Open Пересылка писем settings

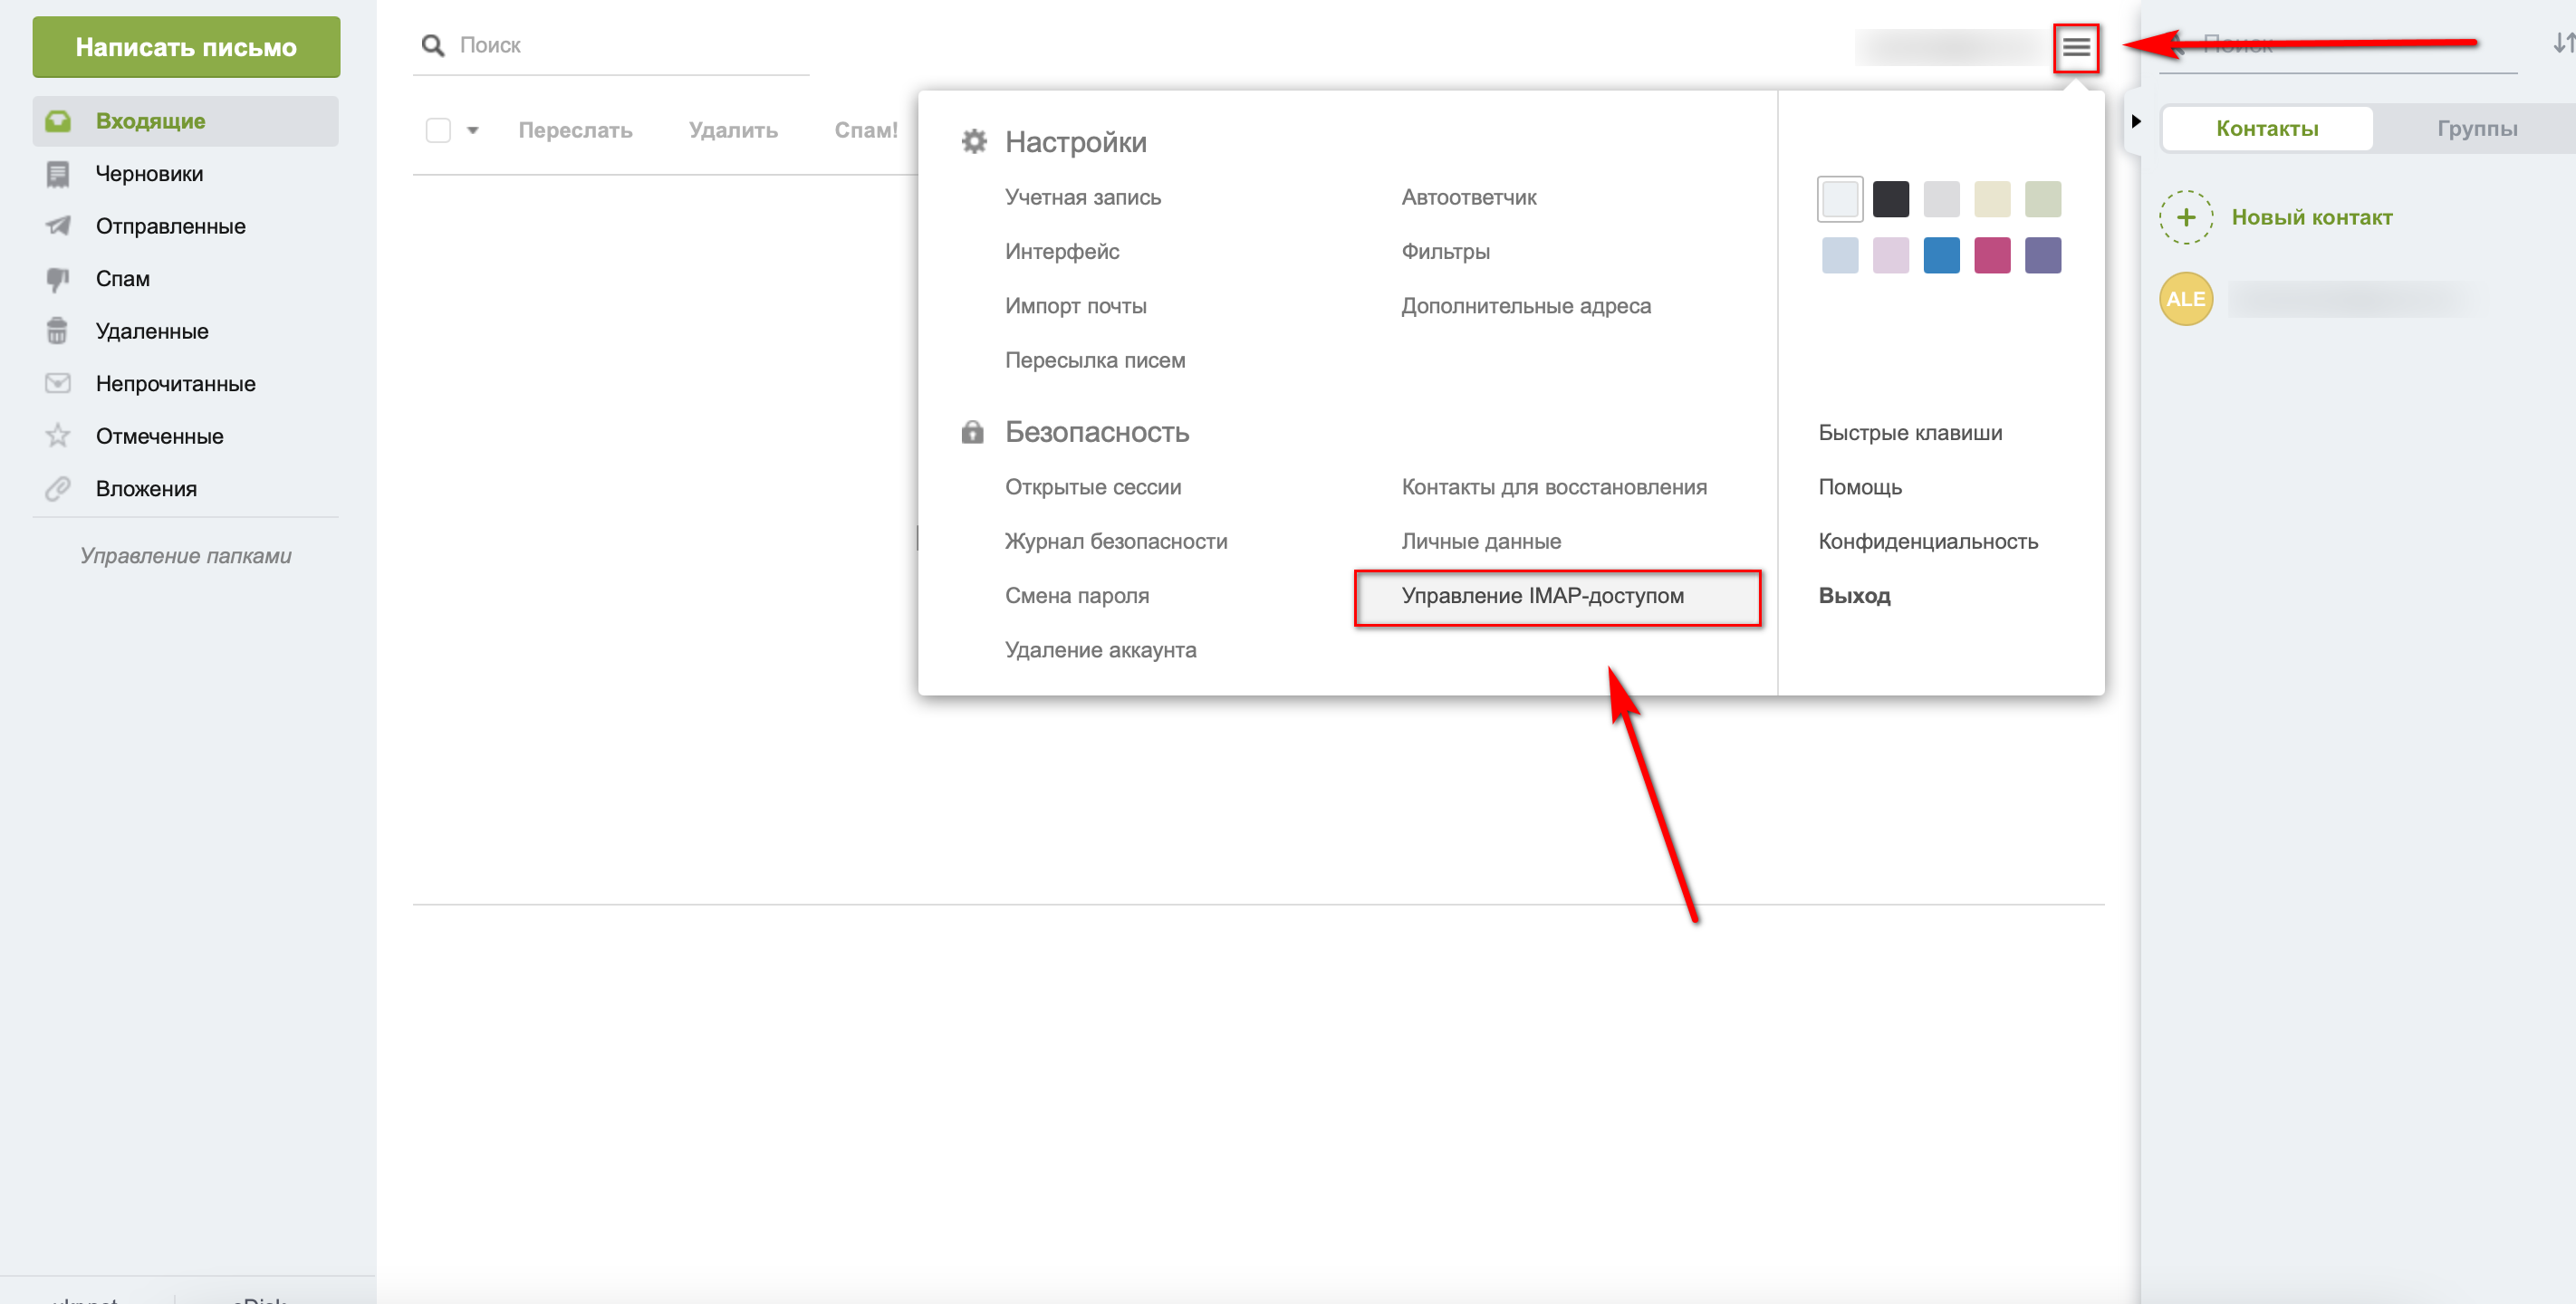pos(1094,360)
